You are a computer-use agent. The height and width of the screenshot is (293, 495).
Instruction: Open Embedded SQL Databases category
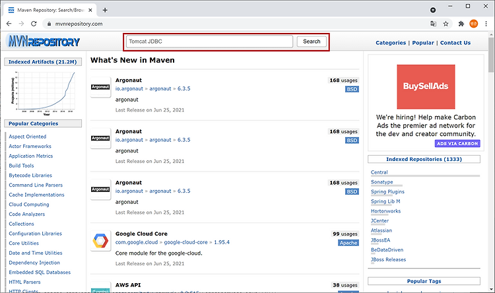[x=40, y=272]
